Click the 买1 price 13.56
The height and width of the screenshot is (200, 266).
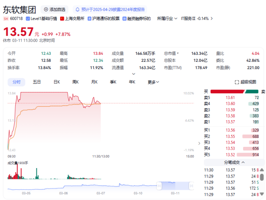point(230,130)
